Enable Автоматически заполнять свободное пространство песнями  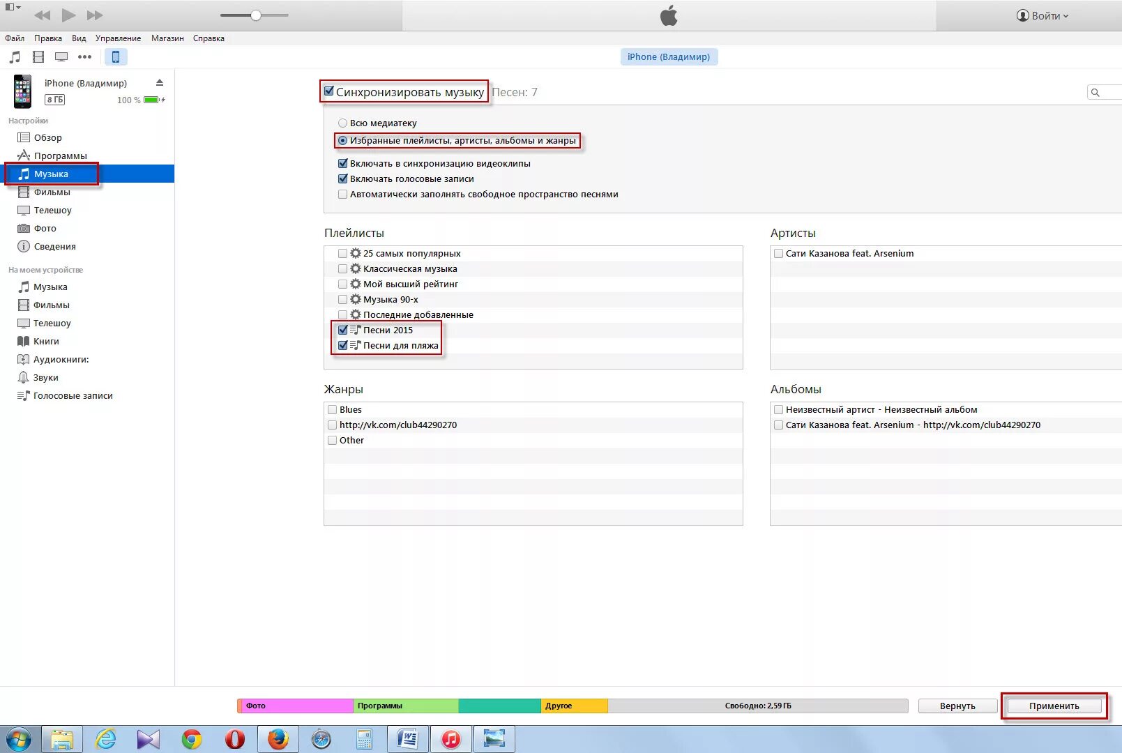tap(342, 194)
